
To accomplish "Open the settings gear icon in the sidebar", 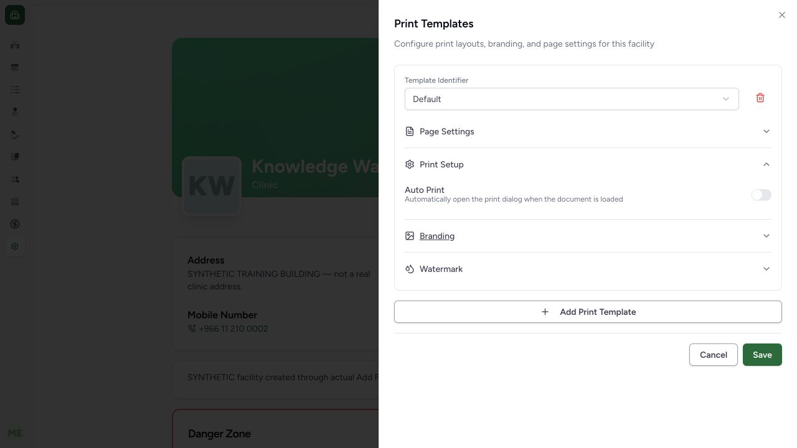I will click(x=15, y=246).
